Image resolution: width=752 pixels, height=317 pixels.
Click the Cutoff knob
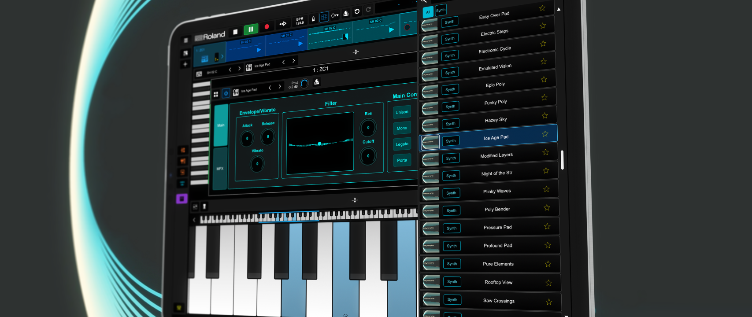[368, 156]
